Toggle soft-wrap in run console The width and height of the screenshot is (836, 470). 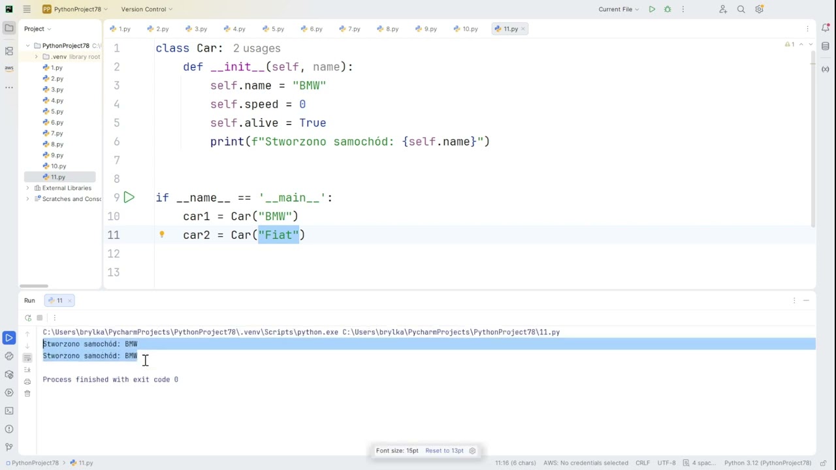[27, 358]
